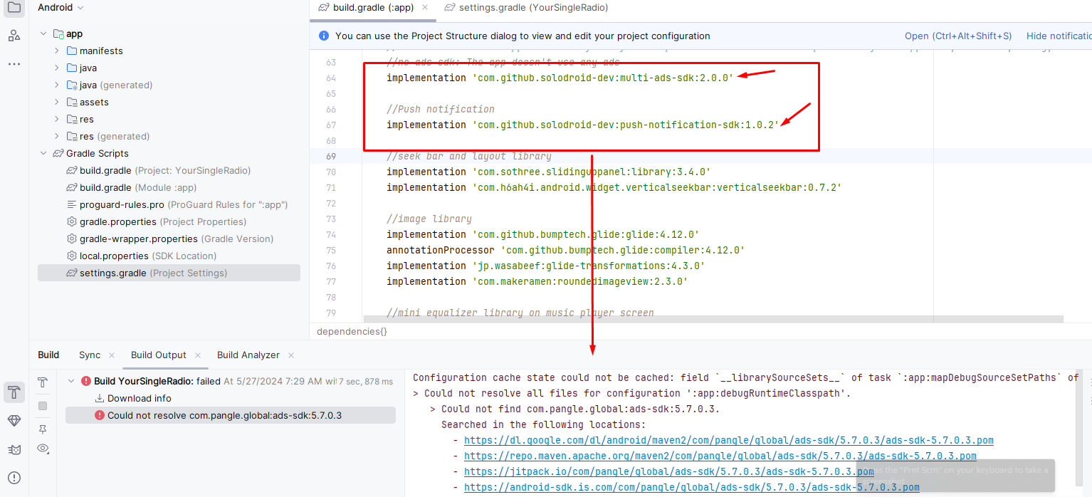Open the Resource Manager sidebar icon
This screenshot has height=497, width=1092.
[x=14, y=36]
